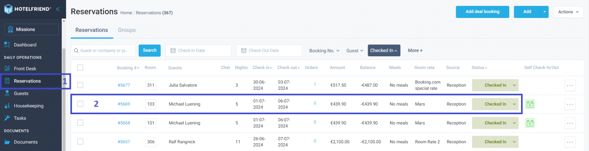Sort by Status column header
This screenshot has width=589, height=151.
[479, 68]
